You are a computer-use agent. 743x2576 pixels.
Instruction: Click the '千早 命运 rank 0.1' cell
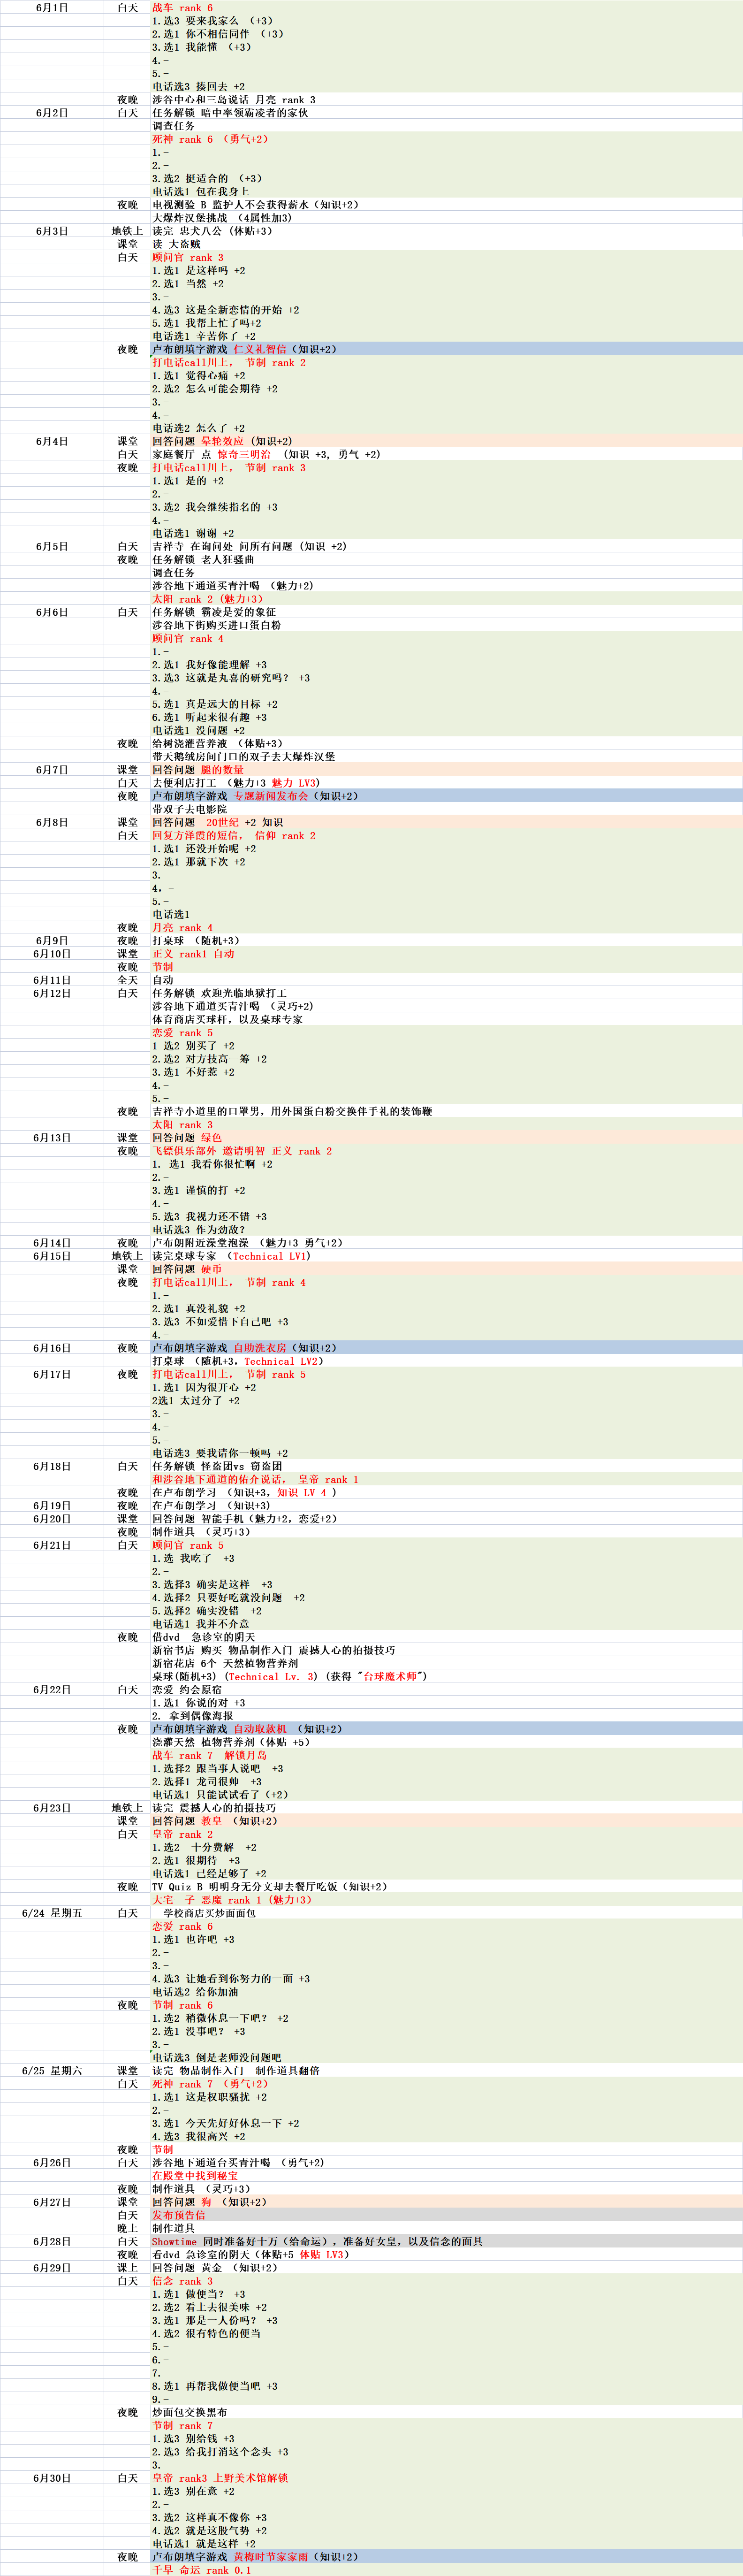(x=446, y=2569)
